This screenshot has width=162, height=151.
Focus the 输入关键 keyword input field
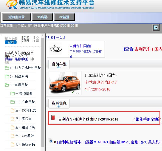point(11,38)
